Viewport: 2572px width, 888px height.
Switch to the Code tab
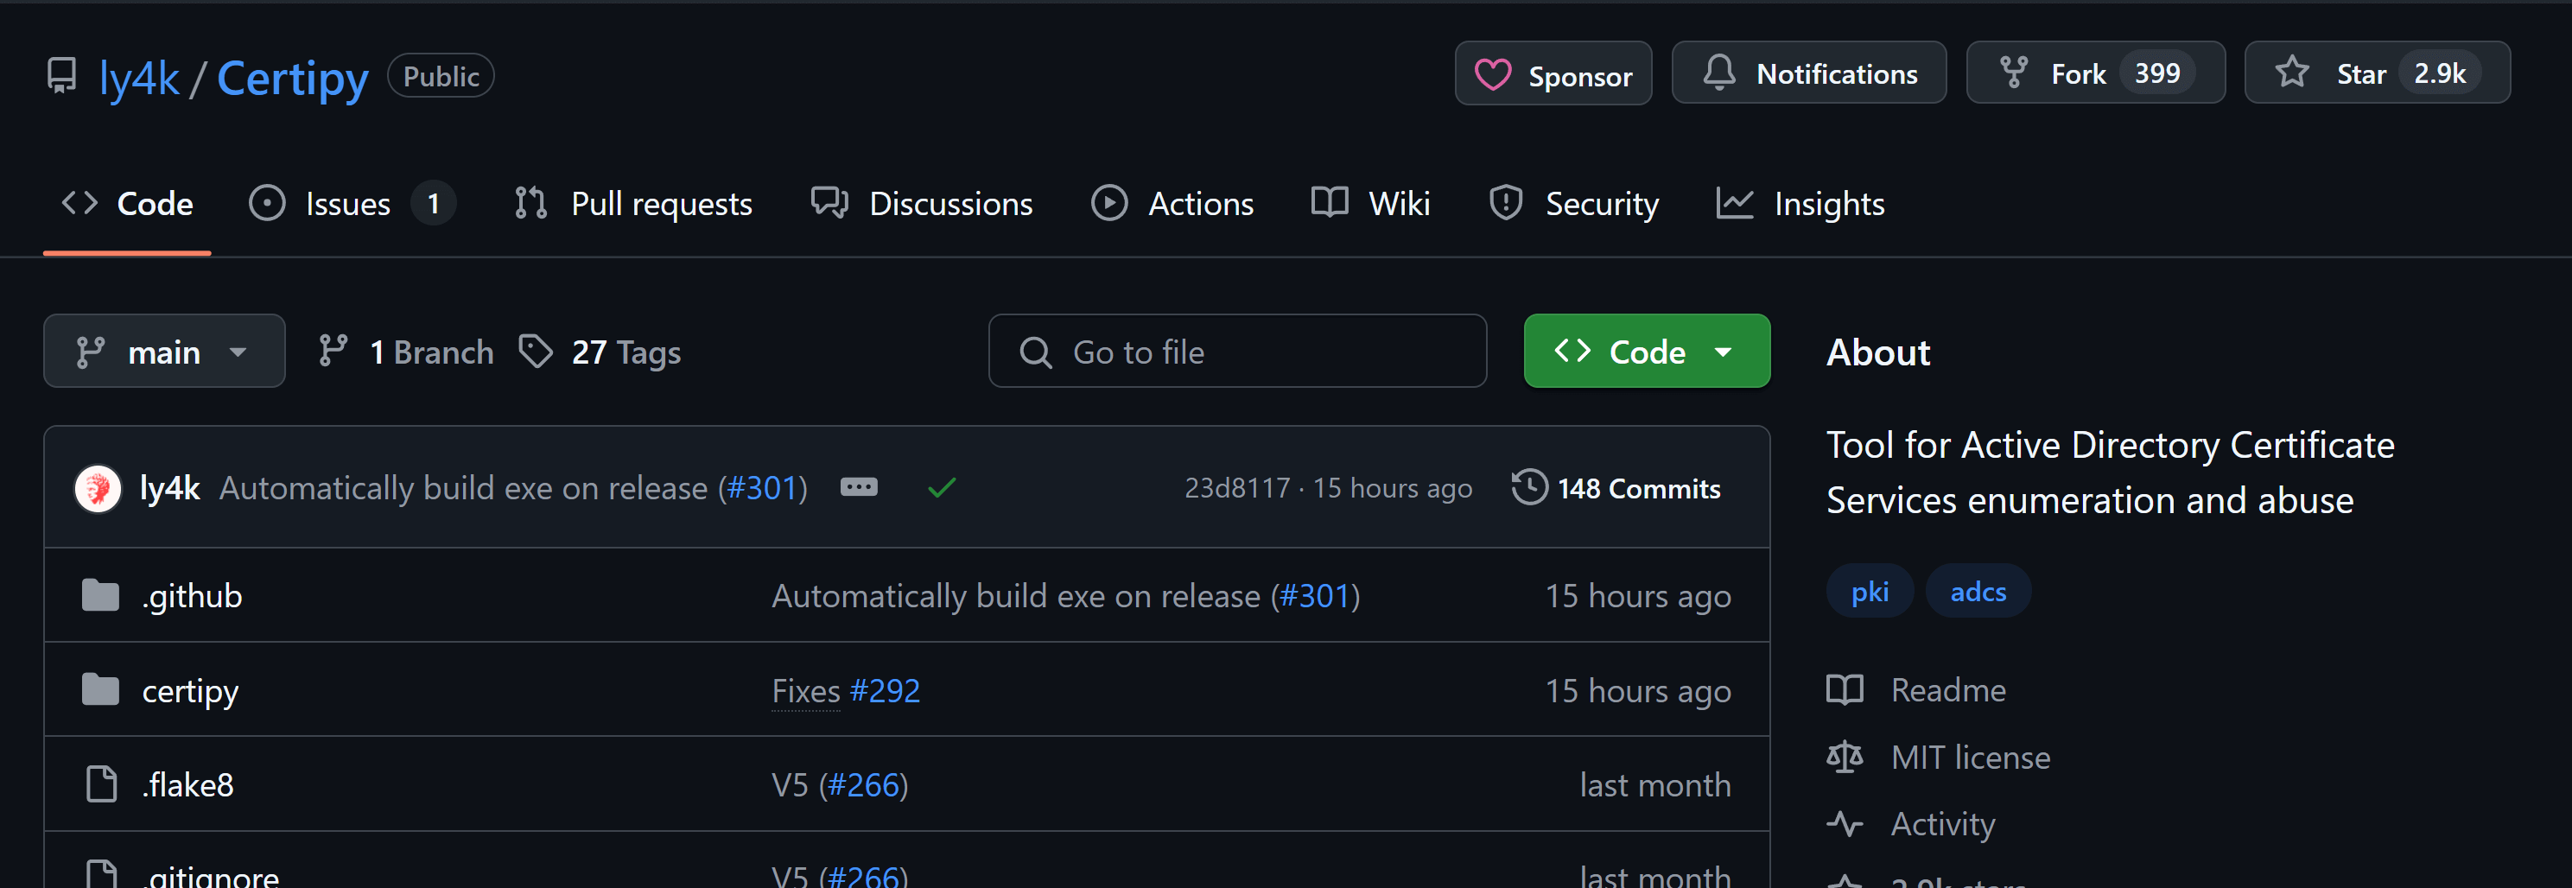pos(127,204)
